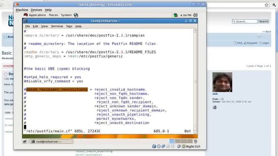Click the terminal vertical scrollbar track
Image resolution: width=278 pixels, height=156 pixels.
click(x=195, y=81)
